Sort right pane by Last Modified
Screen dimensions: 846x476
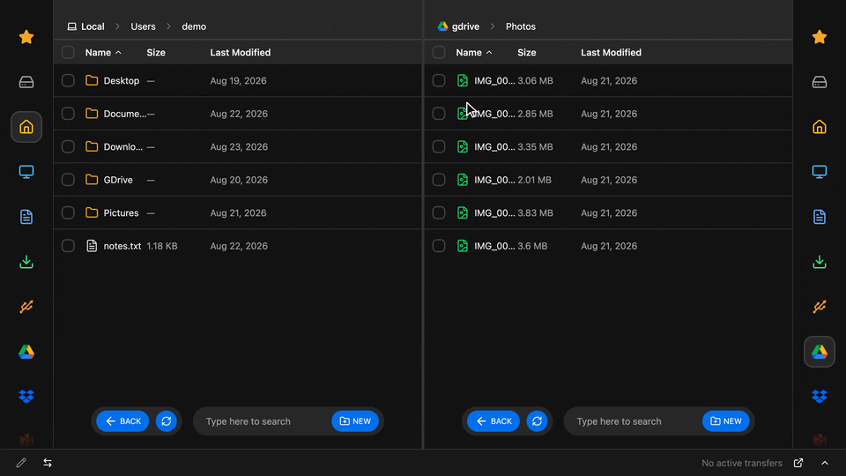point(611,52)
